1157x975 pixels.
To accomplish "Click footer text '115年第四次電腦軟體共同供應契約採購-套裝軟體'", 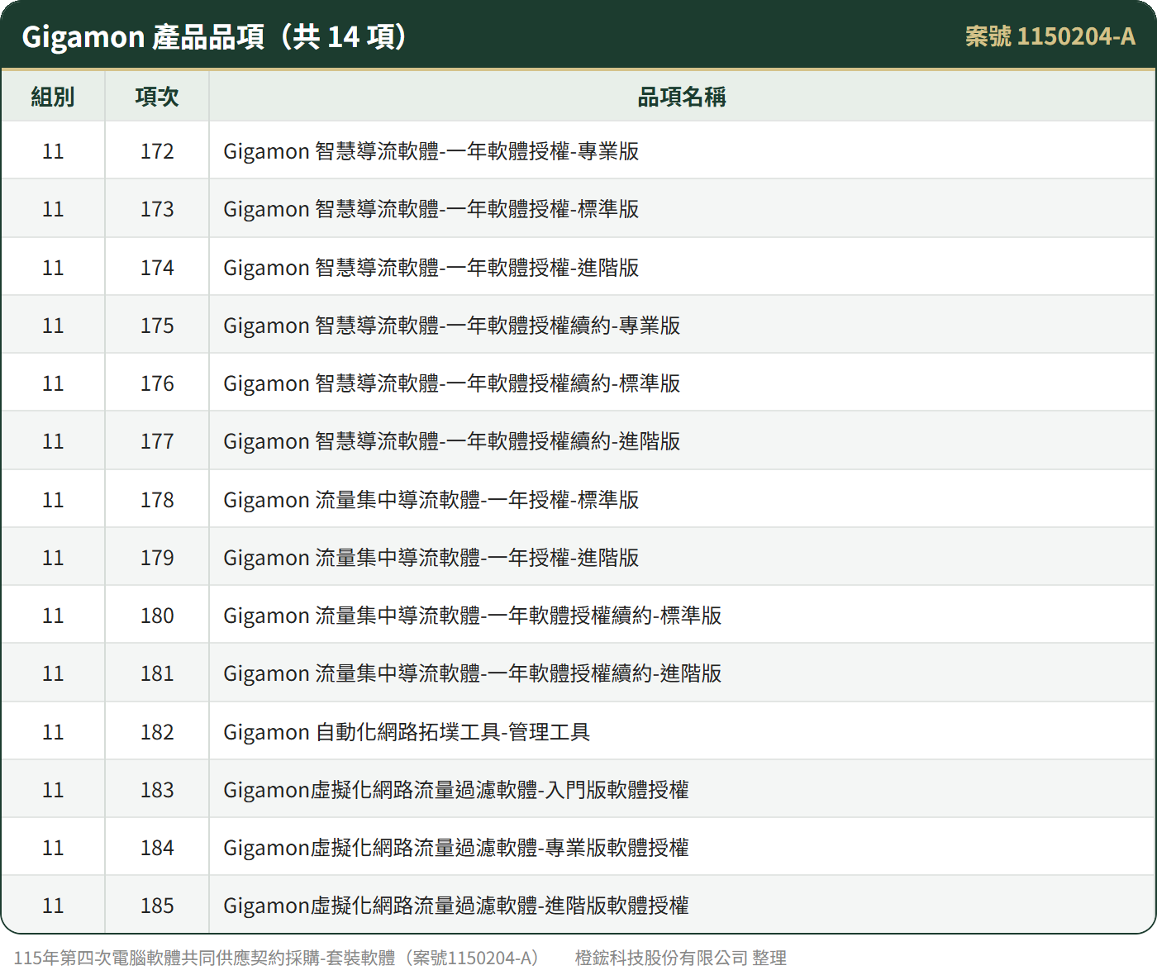I will coord(204,958).
